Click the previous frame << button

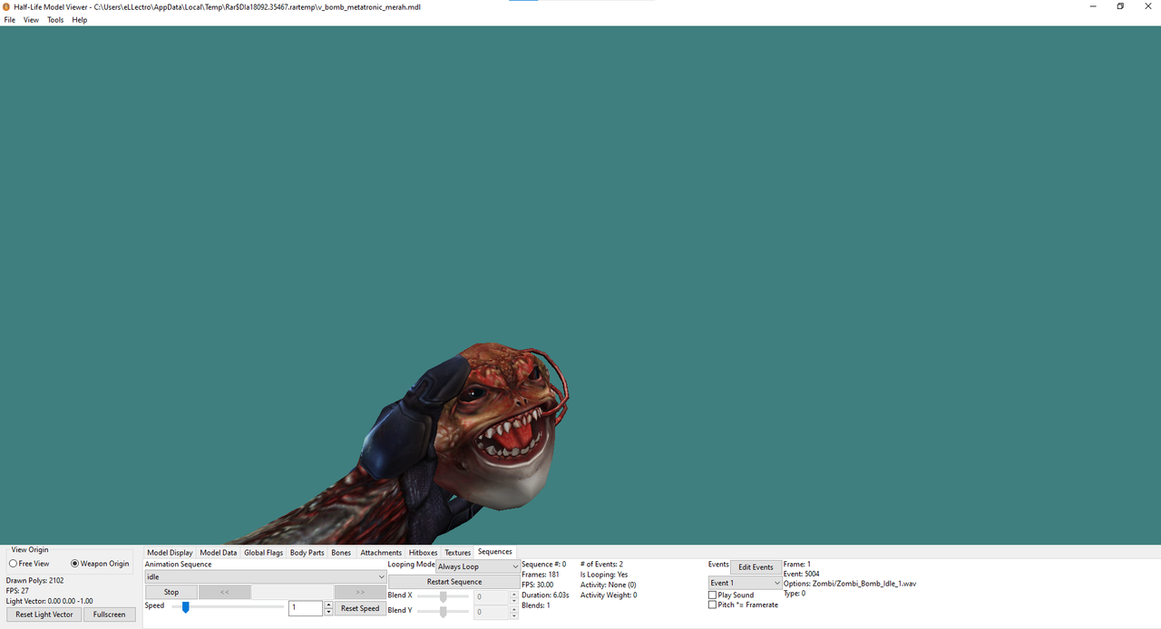(224, 592)
